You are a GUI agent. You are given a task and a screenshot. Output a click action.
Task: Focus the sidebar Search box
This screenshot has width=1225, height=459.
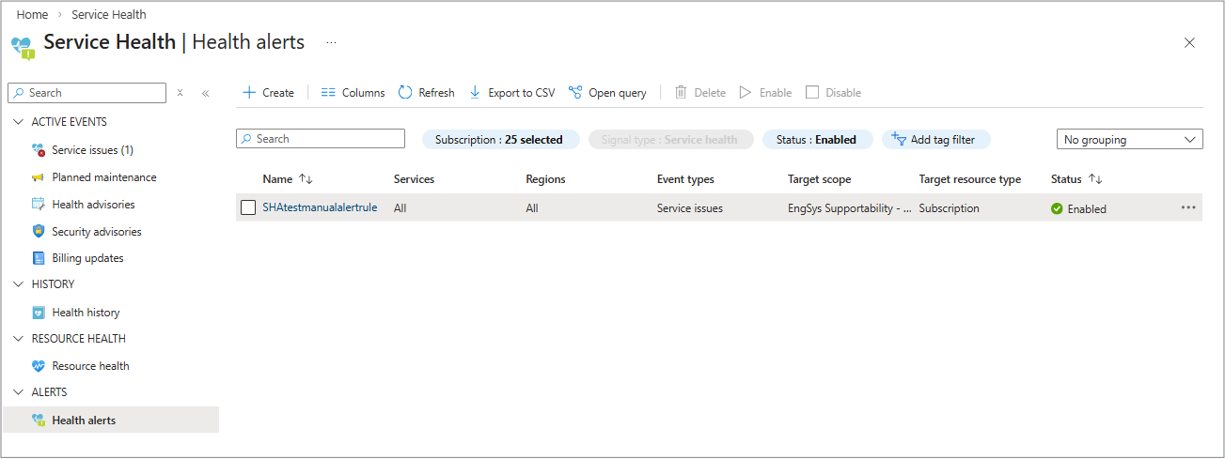click(86, 93)
